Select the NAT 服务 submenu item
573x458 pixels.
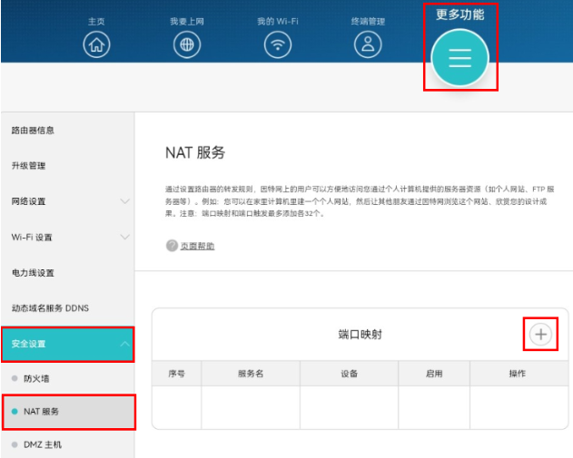42,412
